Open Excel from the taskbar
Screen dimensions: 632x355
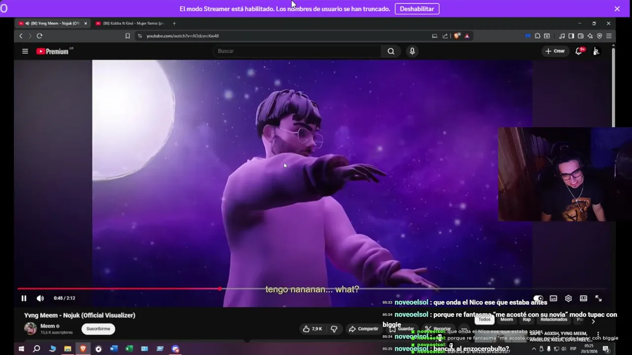tap(129, 349)
